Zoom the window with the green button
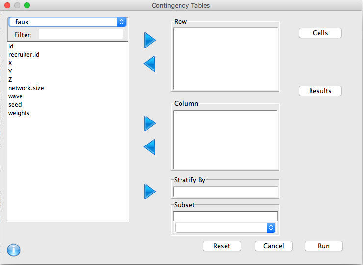This screenshot has height=265, width=363. click(x=27, y=5)
